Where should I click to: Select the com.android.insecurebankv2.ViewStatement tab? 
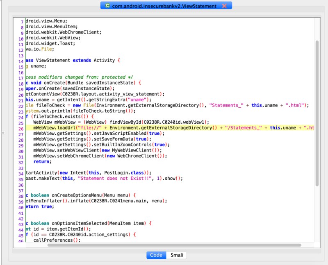tap(166, 5)
